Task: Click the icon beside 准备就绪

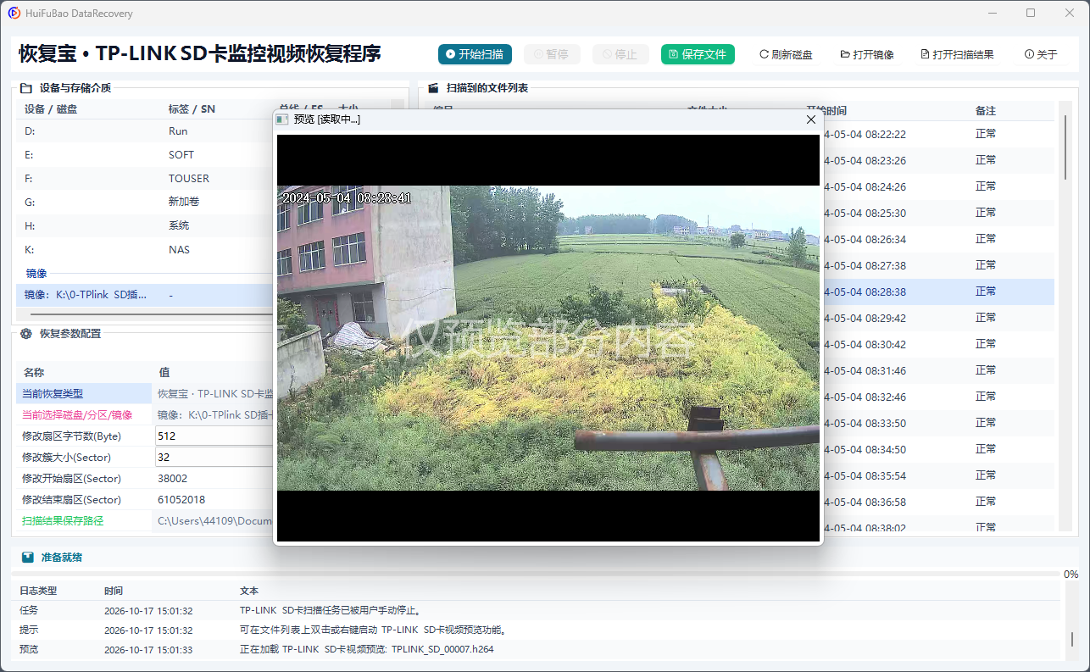Action: coord(28,558)
